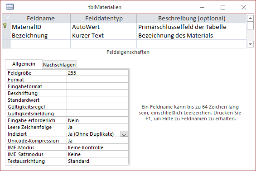Select the Bezeichnung field name cell
The width and height of the screenshot is (256, 171).
40,35
